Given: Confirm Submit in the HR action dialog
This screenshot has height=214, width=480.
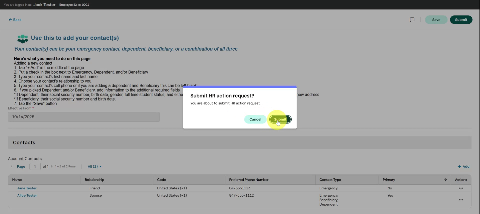Looking at the screenshot, I should coord(280,119).
